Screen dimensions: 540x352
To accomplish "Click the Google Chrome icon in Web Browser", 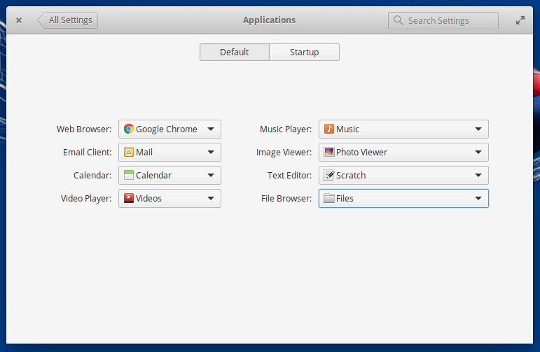I will pyautogui.click(x=129, y=129).
